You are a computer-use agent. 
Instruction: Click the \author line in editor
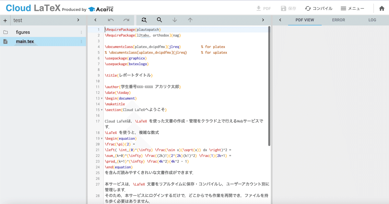(x=143, y=87)
